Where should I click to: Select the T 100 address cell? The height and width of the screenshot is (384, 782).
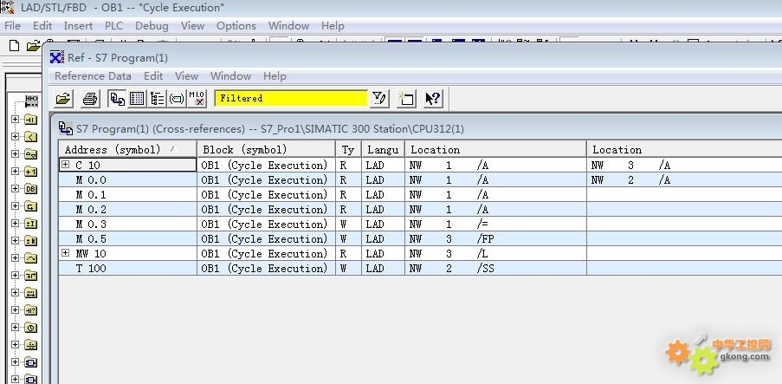click(127, 268)
